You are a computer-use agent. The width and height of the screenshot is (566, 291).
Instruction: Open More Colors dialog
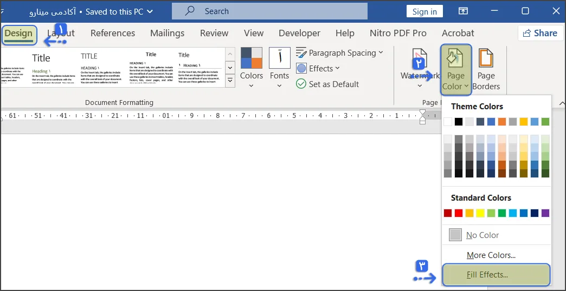click(x=496, y=255)
